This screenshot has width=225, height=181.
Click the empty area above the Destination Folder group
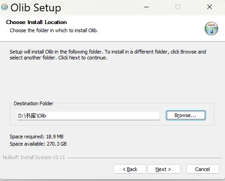pos(112,80)
